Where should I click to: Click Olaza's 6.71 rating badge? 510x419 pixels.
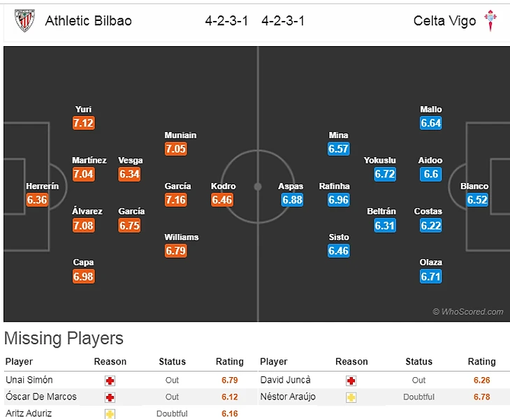click(x=431, y=277)
